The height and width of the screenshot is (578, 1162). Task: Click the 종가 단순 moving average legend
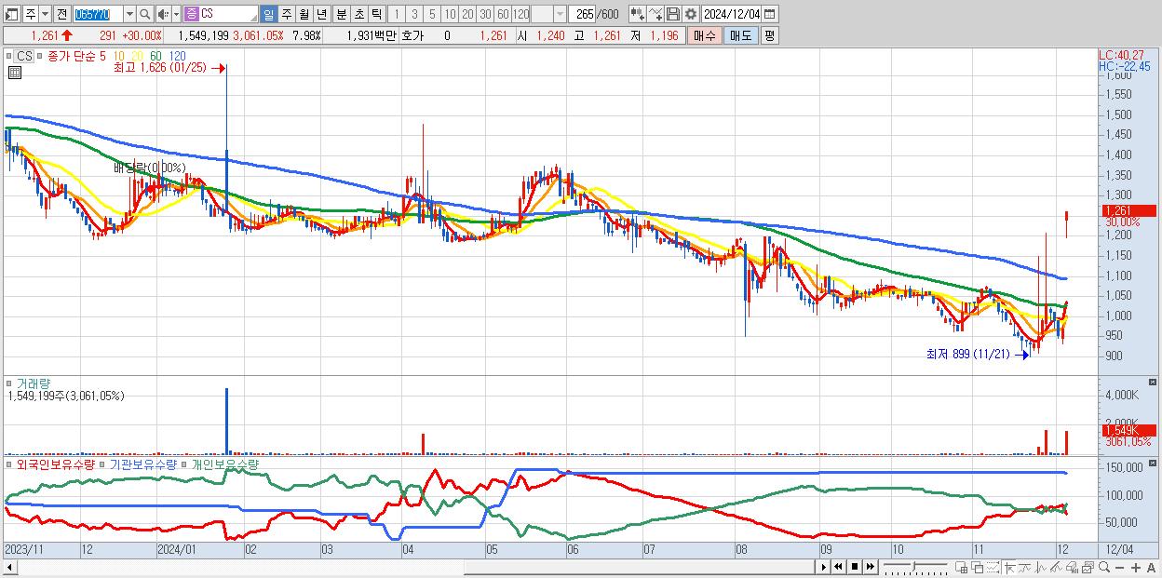pos(71,56)
